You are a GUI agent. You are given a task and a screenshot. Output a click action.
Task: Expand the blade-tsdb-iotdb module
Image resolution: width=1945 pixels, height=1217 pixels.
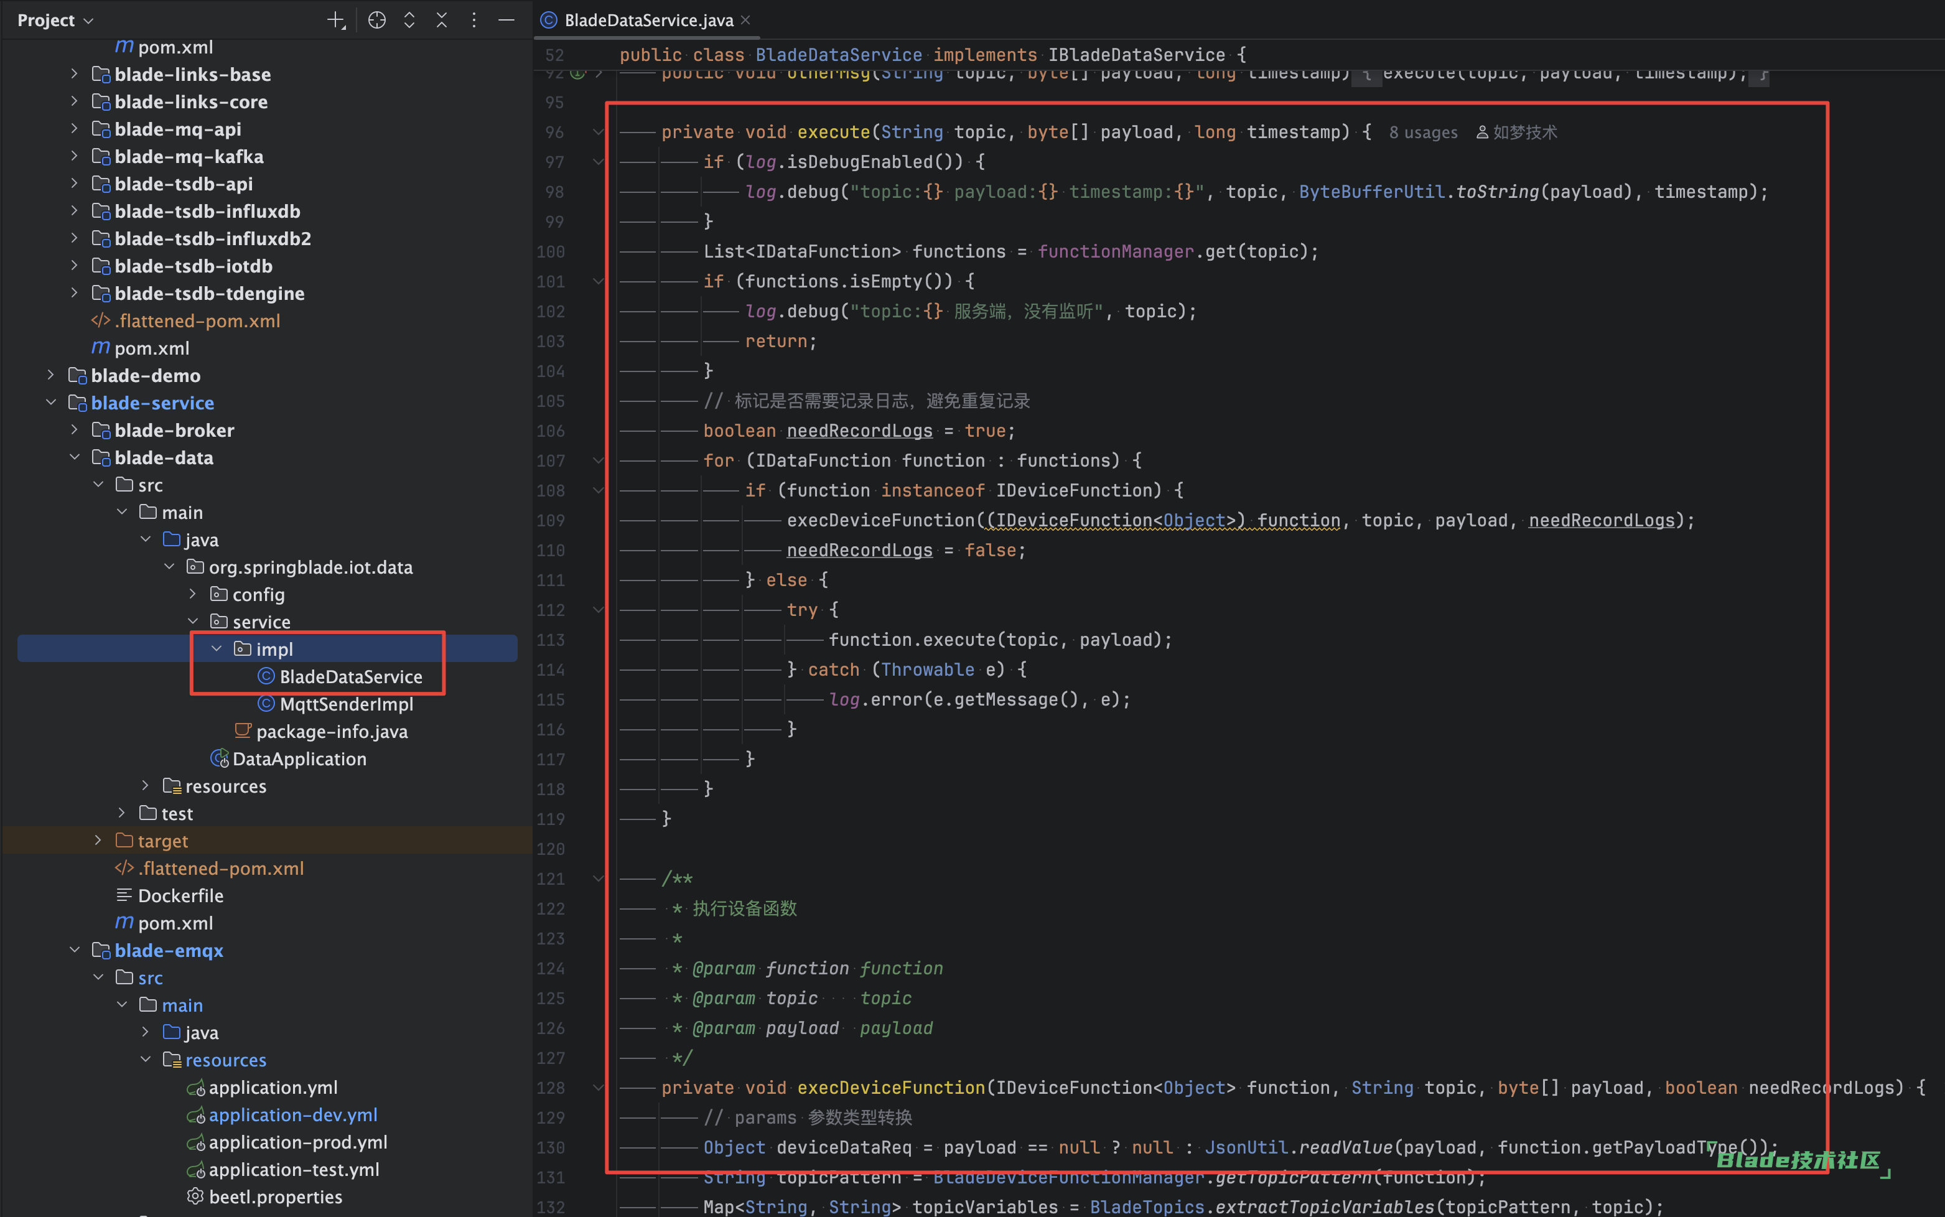(74, 266)
